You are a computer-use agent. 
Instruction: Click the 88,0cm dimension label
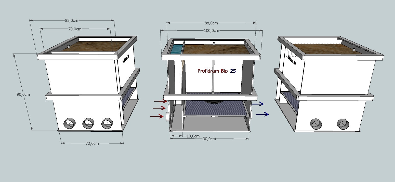[212, 23]
